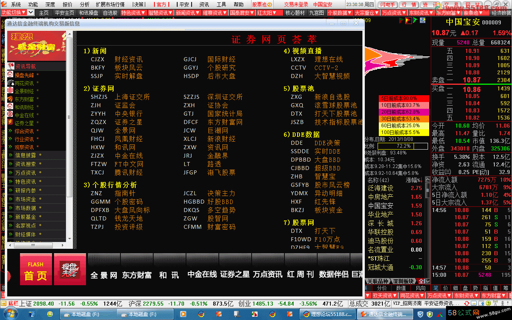Click the 全景财经 sidebar icon
The height and width of the screenshot is (320, 512).
click(x=11, y=91)
